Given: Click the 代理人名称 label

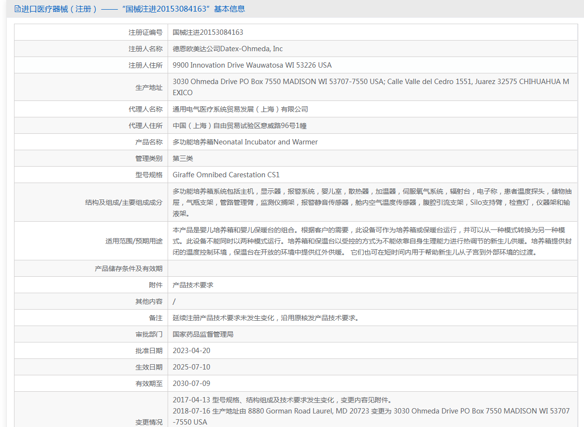Looking at the screenshot, I should 145,109.
